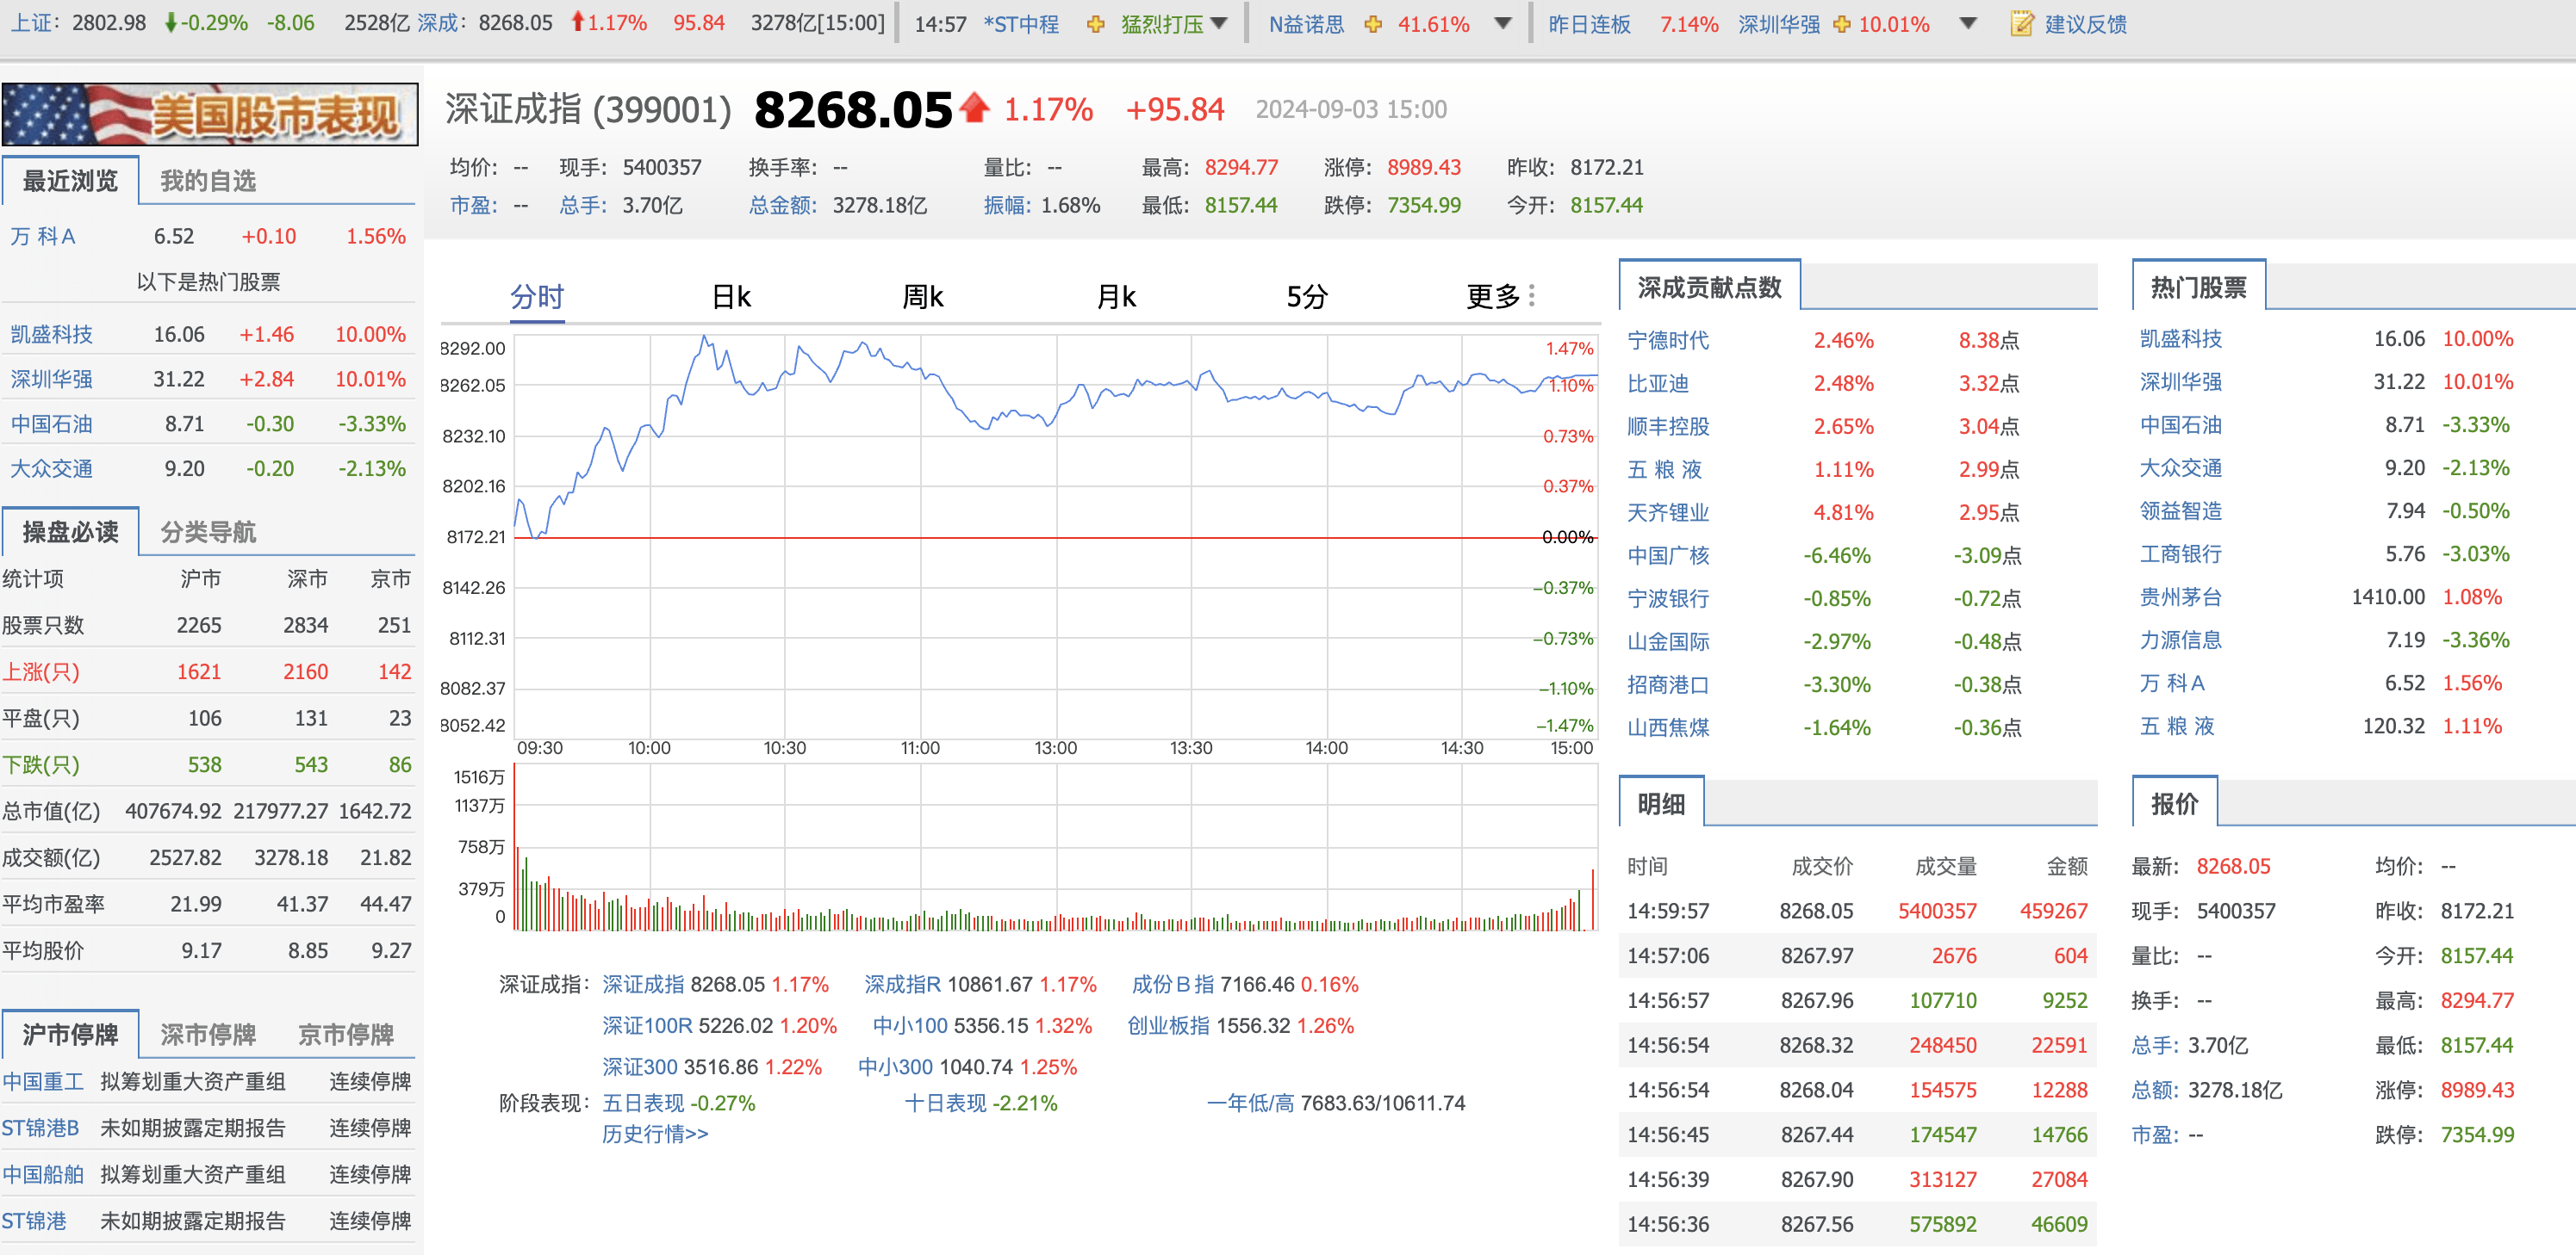Open 工商银行 in right hot stocks panel

(x=2181, y=553)
